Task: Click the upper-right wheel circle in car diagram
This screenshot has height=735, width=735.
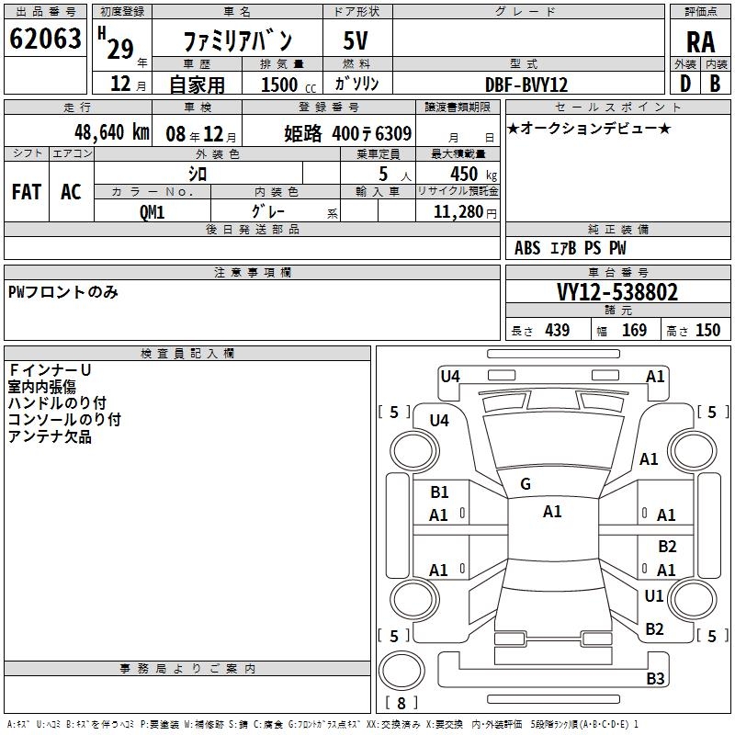Action: pyautogui.click(x=695, y=450)
